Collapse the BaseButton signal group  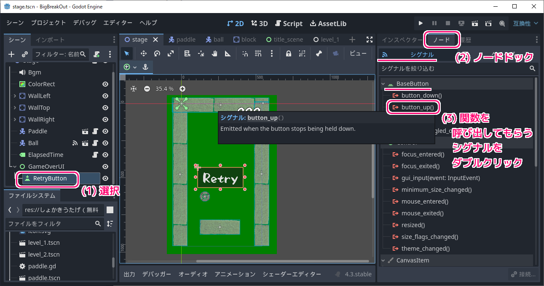click(383, 84)
